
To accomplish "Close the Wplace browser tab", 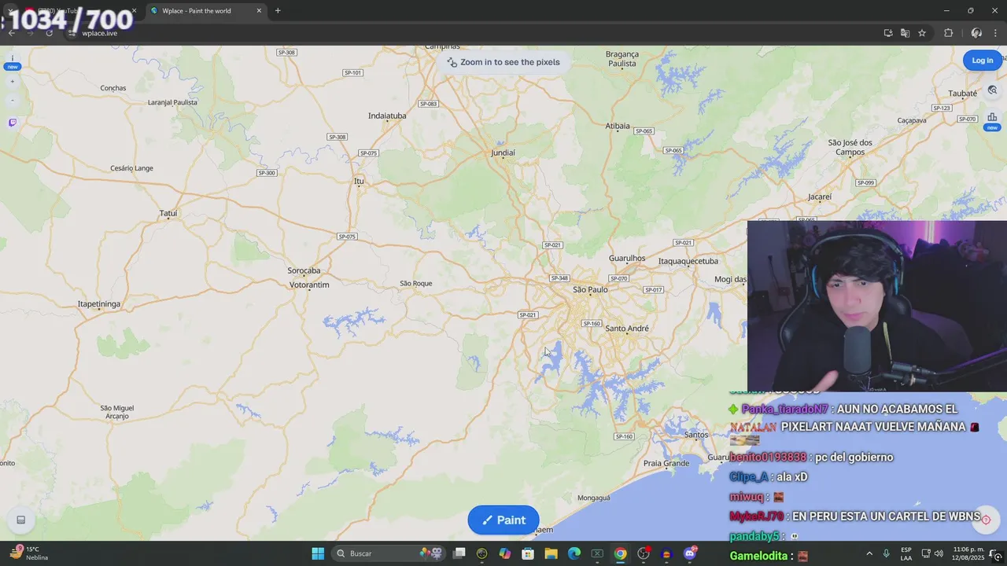I will pos(259,11).
